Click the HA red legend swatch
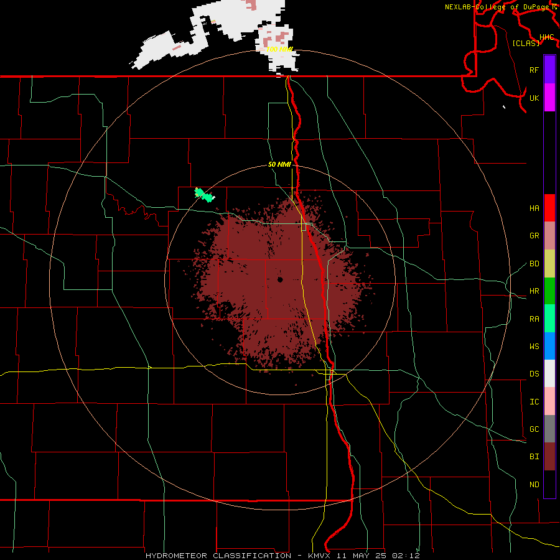Image resolution: width=560 pixels, height=560 pixels. pos(549,208)
